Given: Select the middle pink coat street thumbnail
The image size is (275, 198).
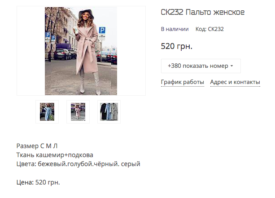Looking at the screenshot, I should click(78, 112).
